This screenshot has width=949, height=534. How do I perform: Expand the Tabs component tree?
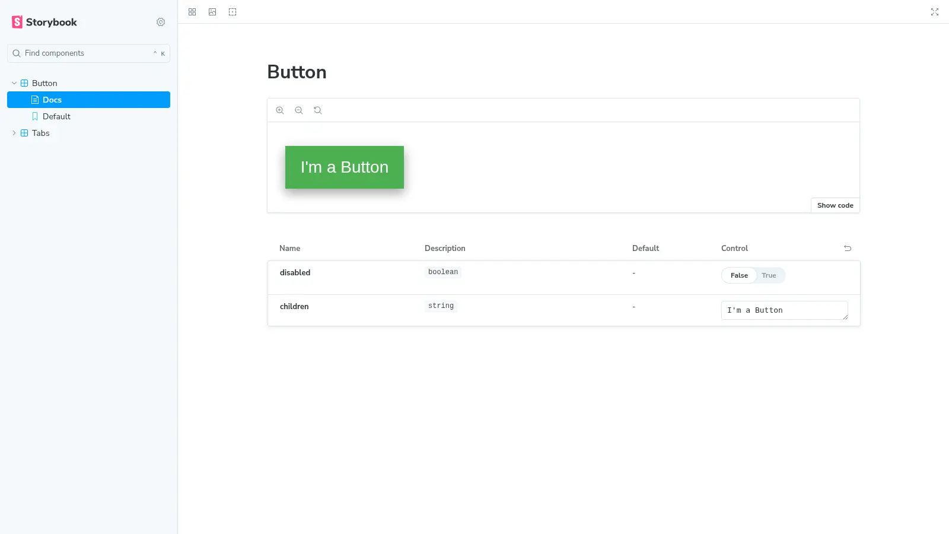(14, 133)
